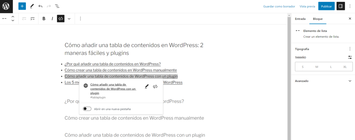
Task: Click the editor vertical scrollbar
Action: (289, 79)
